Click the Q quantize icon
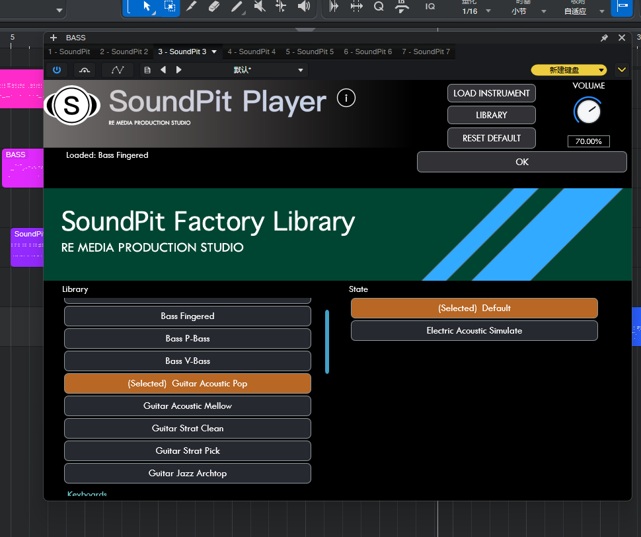641x537 pixels. (x=379, y=7)
